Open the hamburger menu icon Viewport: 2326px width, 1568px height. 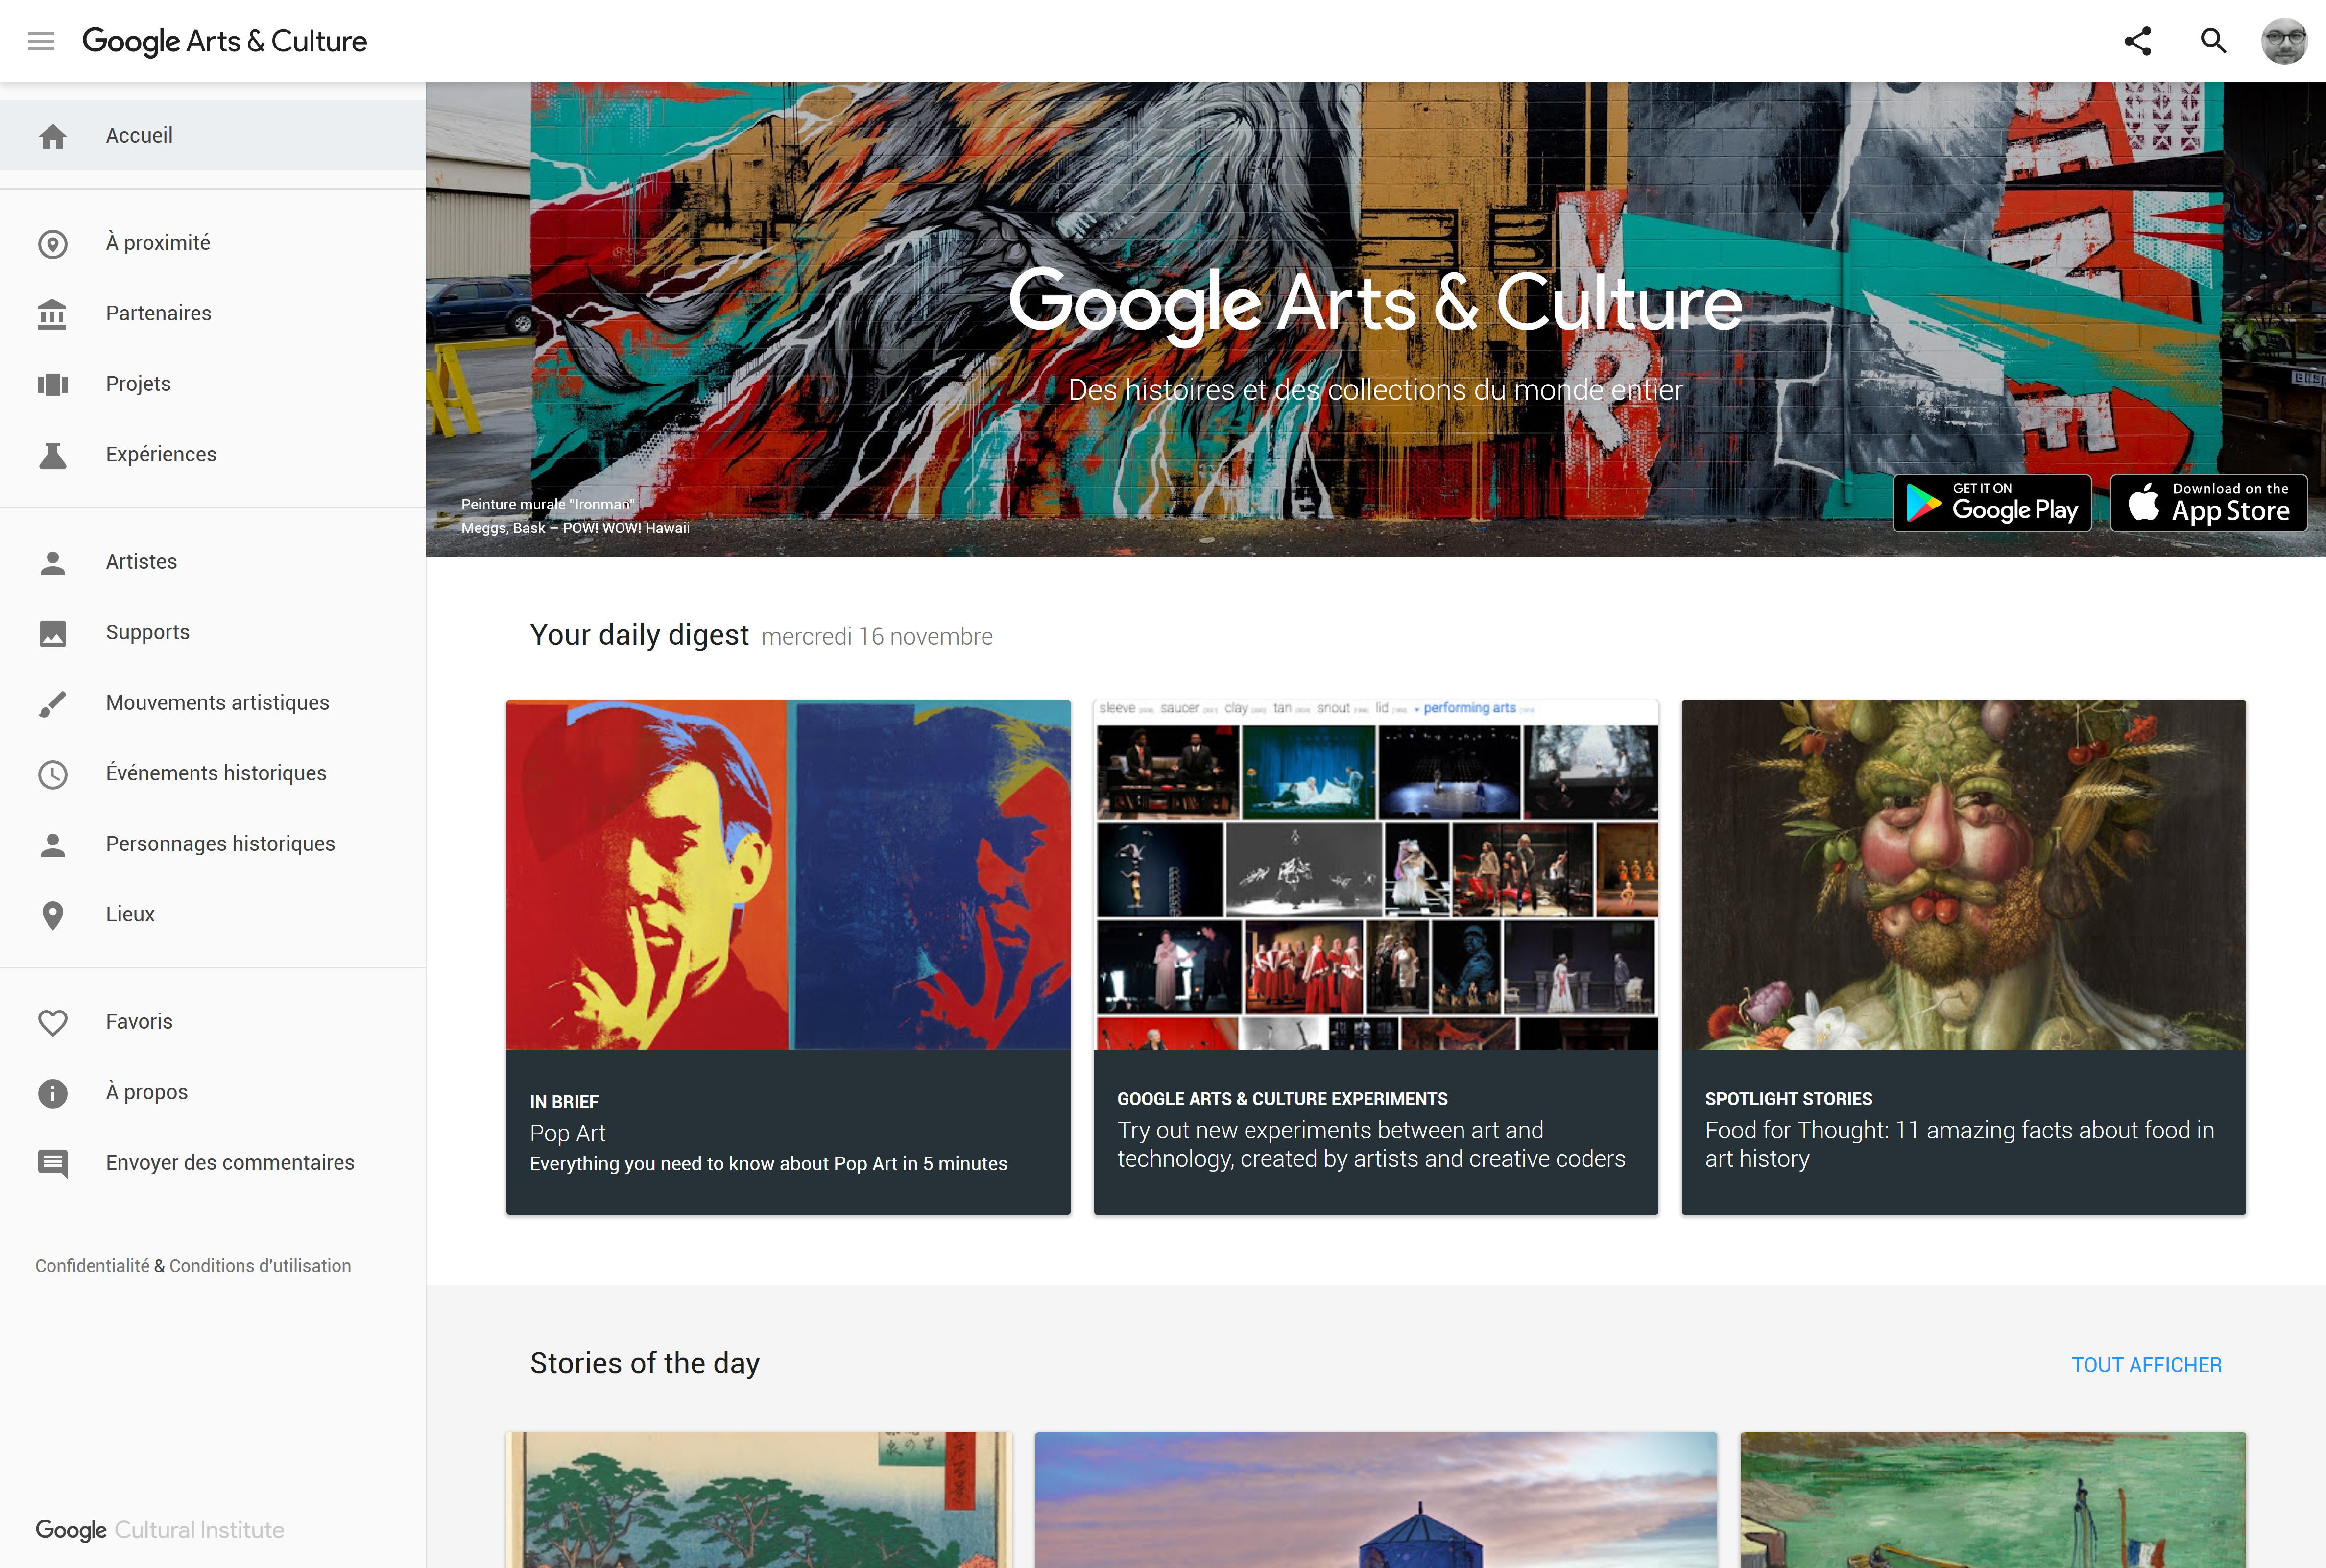coord(41,41)
